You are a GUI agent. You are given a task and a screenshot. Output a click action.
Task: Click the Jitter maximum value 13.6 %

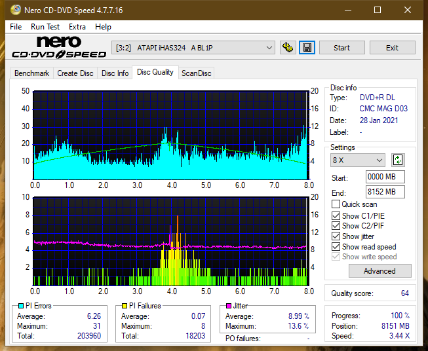[298, 326]
